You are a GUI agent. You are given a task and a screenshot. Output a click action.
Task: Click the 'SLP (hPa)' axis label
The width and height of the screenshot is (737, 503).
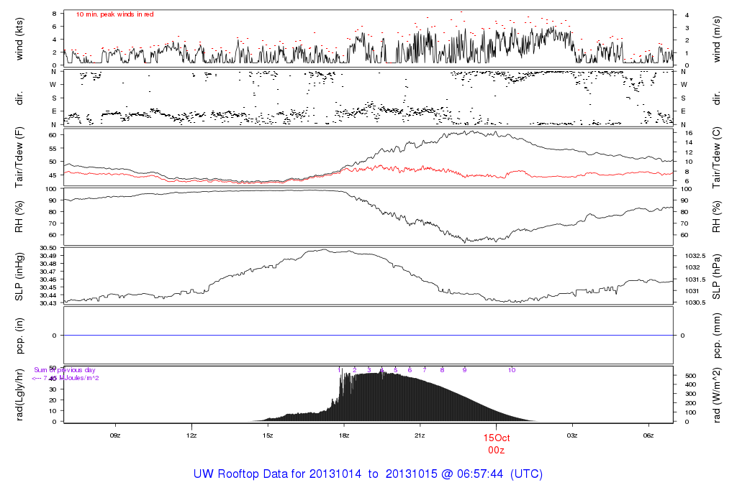coord(718,276)
